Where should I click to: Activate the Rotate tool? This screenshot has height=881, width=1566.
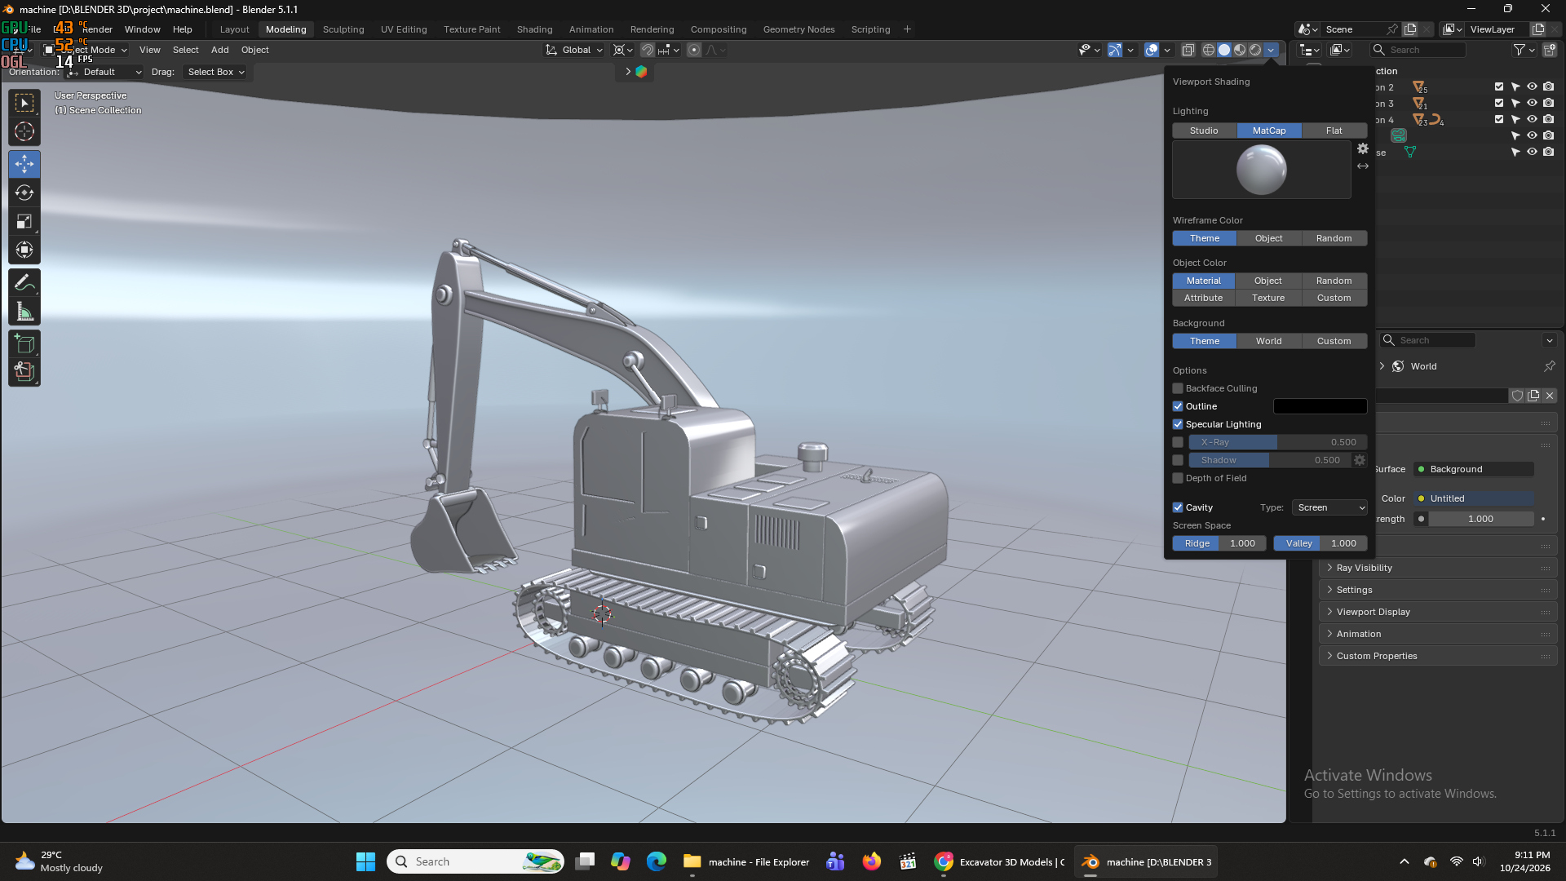[x=24, y=193]
